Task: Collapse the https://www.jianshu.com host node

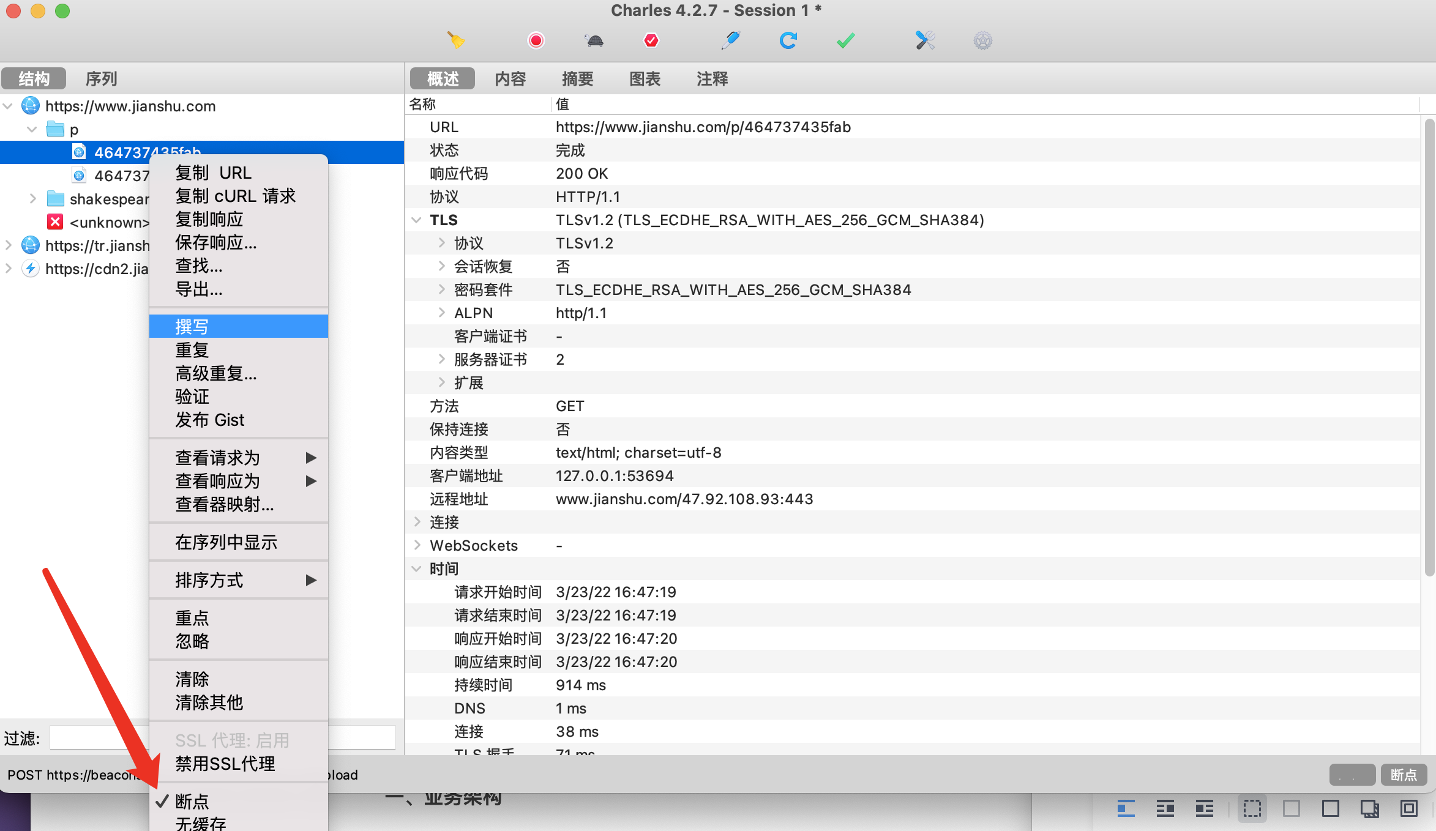Action: (x=8, y=106)
